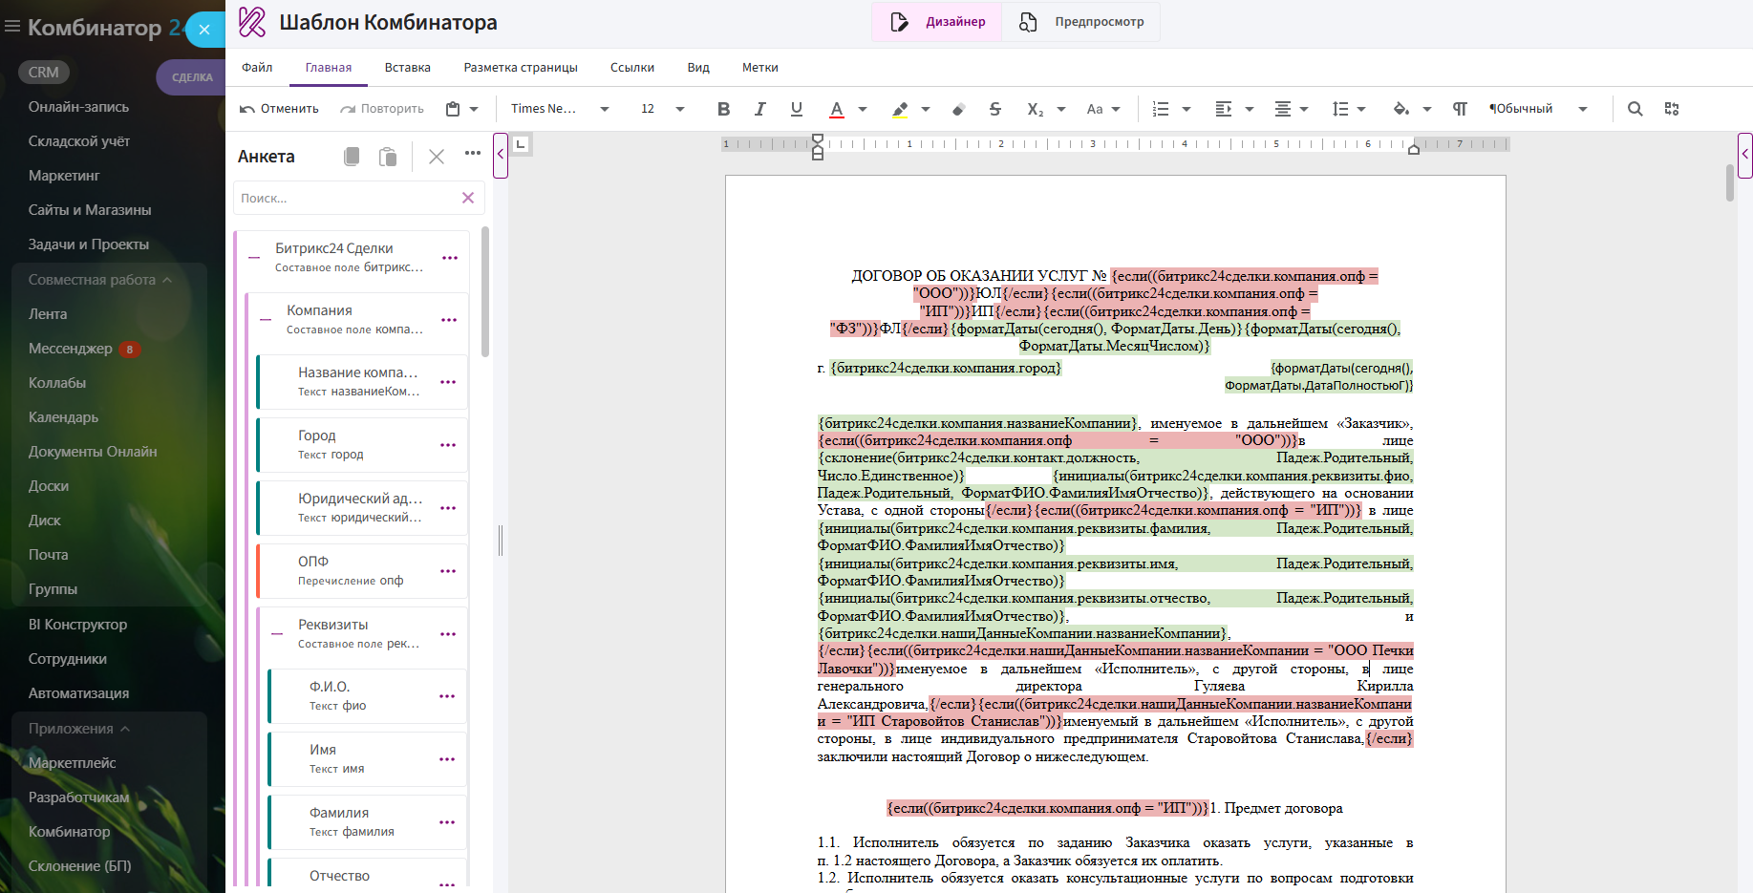
Task: Click the Отменить undo button
Action: (x=279, y=109)
